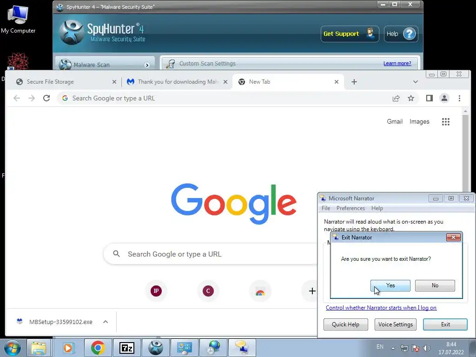
Task: Bookmark this tab with star icon
Action: [411, 98]
